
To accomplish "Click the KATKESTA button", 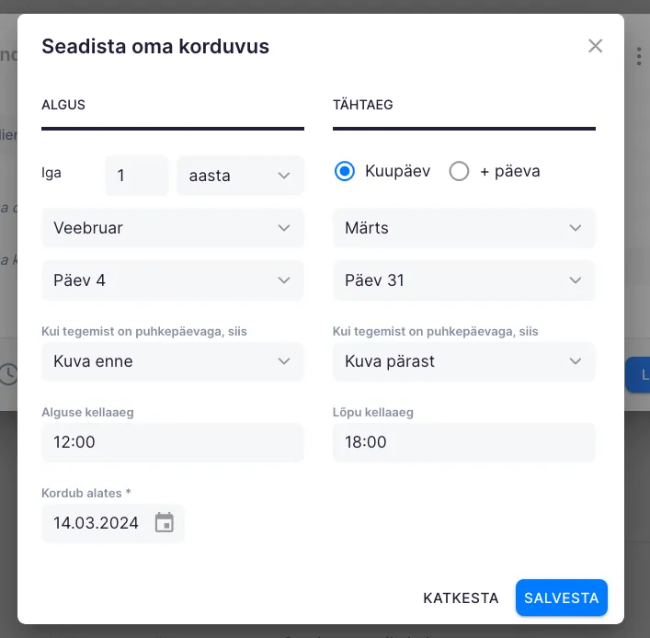I will click(461, 598).
